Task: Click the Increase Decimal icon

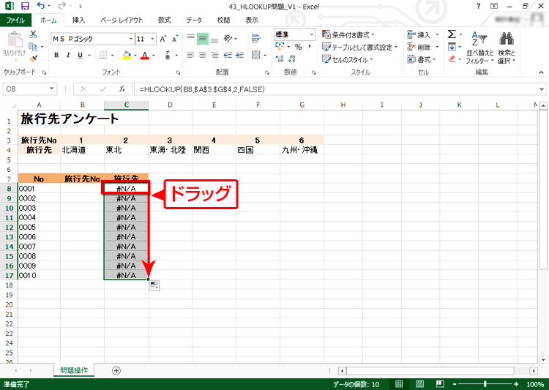Action: (280, 59)
